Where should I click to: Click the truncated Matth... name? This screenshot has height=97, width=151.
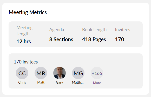(x=78, y=82)
